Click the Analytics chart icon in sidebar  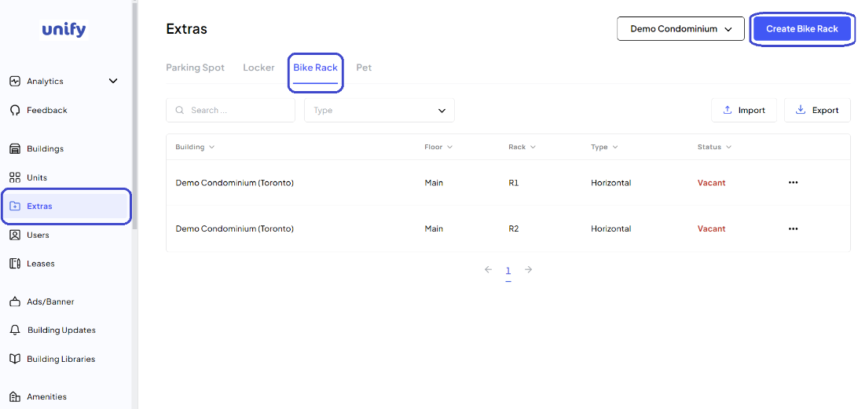point(16,82)
